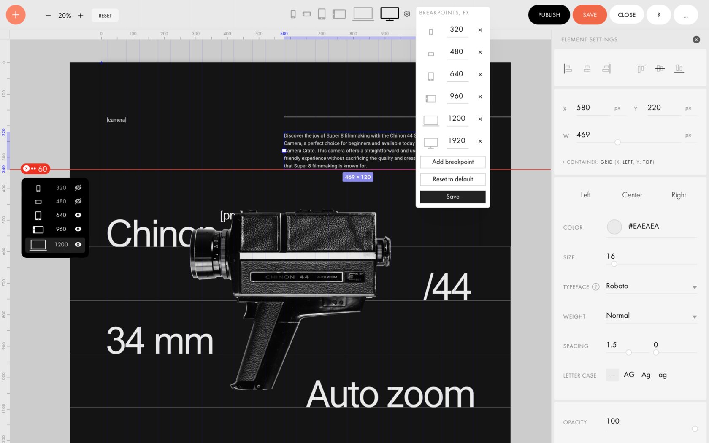Viewport: 709px width, 443px height.
Task: Set letter case to none (dash)
Action: pos(612,375)
